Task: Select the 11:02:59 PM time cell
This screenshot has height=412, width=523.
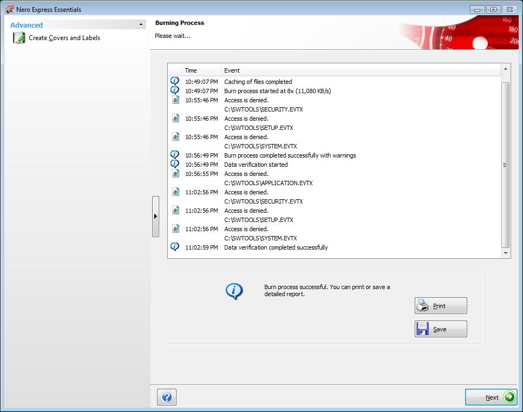Action: pyautogui.click(x=201, y=247)
